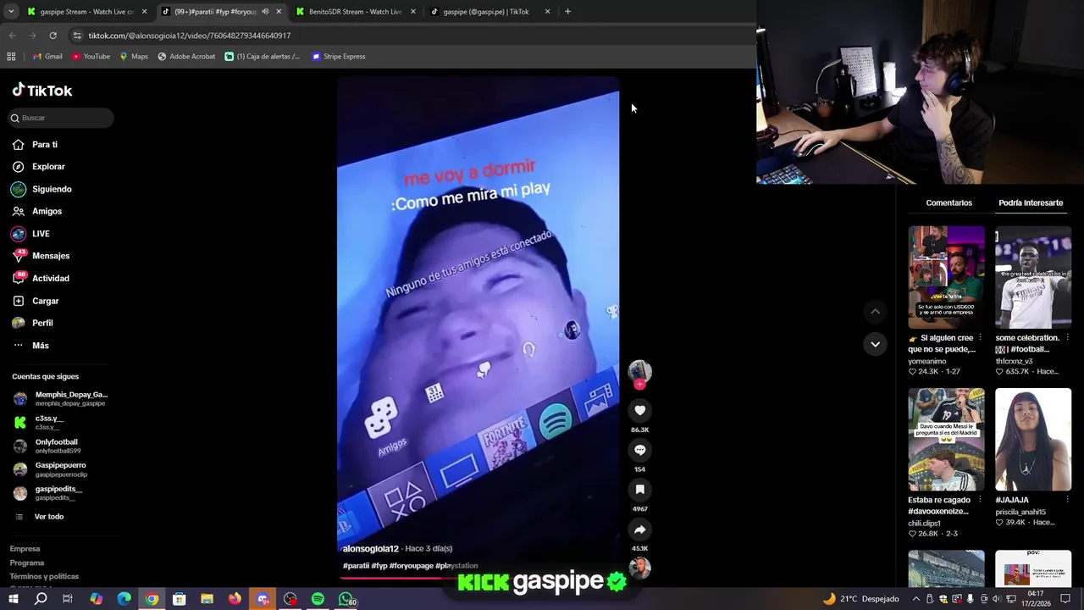This screenshot has width=1084, height=610.
Task: Open Empresa footer link
Action: [25, 549]
